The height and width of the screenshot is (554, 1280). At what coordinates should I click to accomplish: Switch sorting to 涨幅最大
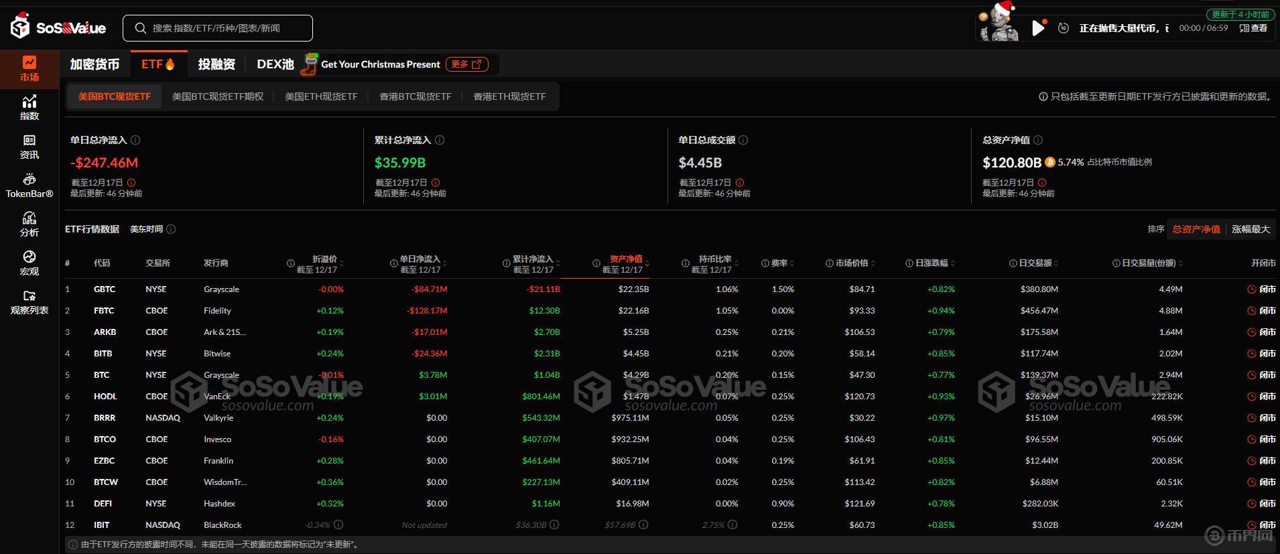1251,229
